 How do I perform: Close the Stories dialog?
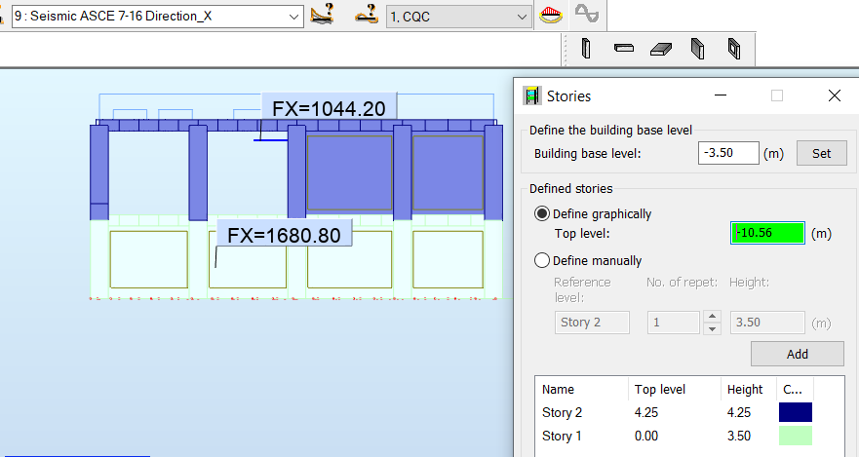coord(835,95)
